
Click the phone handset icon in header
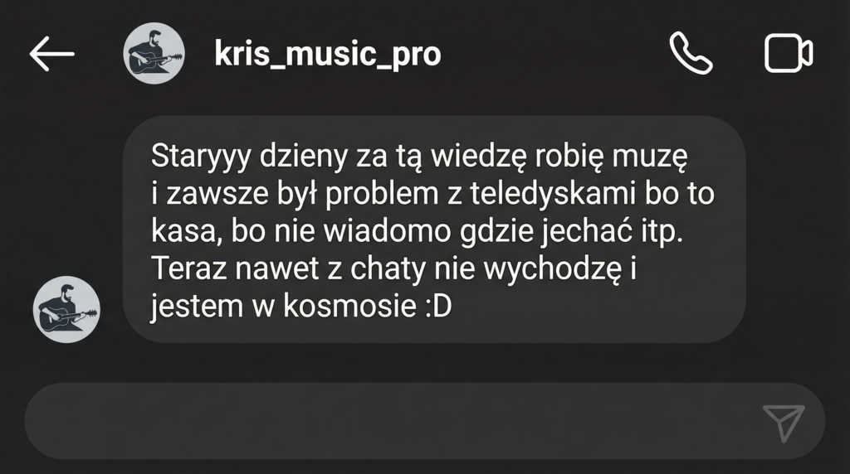pyautogui.click(x=691, y=53)
